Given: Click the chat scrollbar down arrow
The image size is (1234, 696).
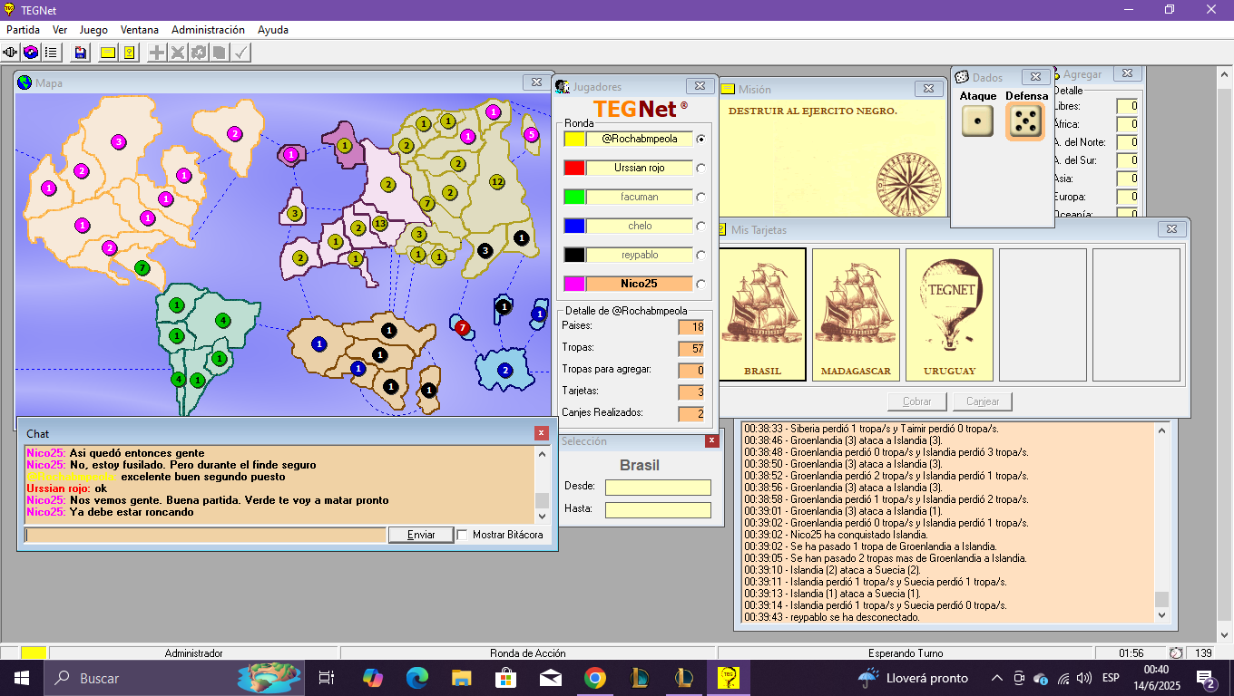Looking at the screenshot, I should (543, 517).
